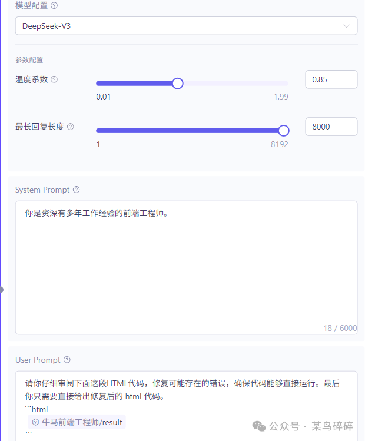Viewport: 365px width, 441px height.
Task: Click the ```html line in User Prompt
Action: (36, 409)
